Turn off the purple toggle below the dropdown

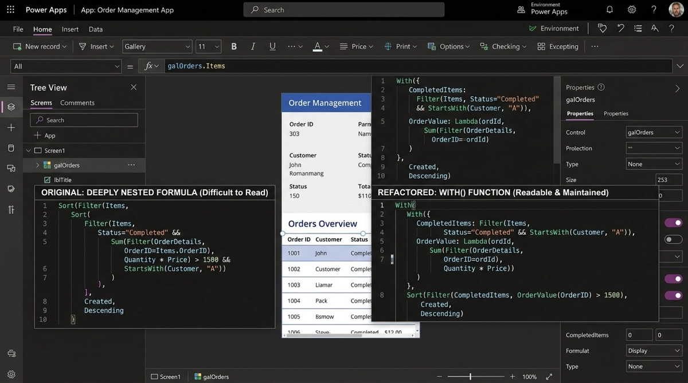tap(673, 279)
